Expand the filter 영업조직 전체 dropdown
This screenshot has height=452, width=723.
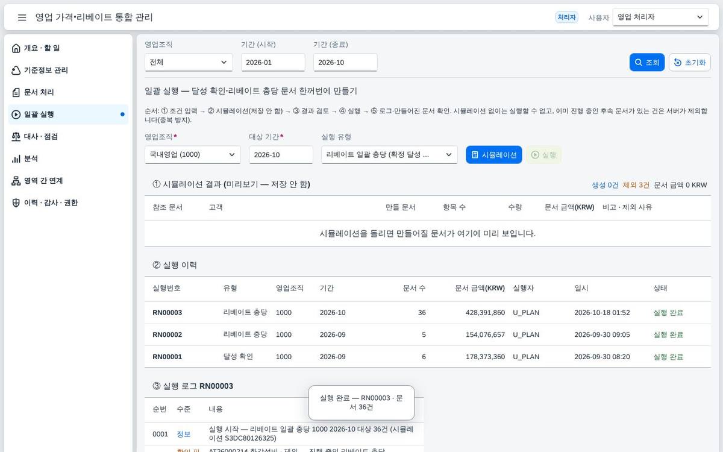[189, 62]
